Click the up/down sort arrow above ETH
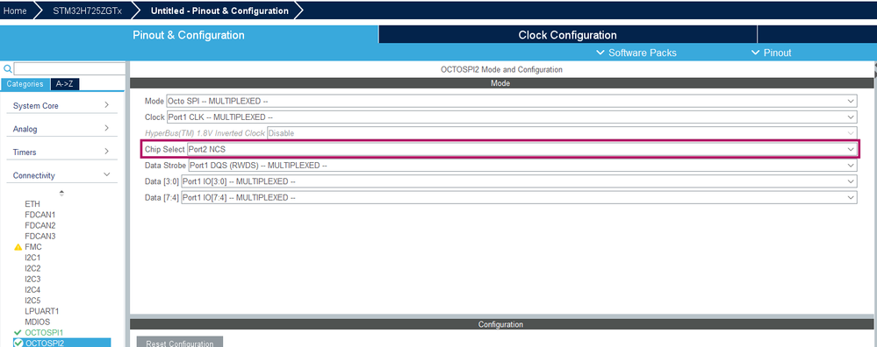 (x=61, y=193)
